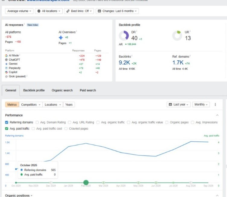Click the info icon beside AI responses
This screenshot has height=197, width=227.
(x=24, y=24)
